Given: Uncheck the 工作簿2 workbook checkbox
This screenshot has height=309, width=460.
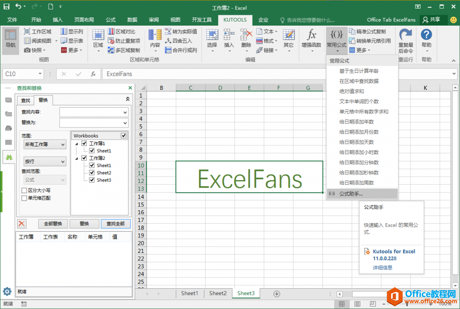Looking at the screenshot, I should coord(84,158).
